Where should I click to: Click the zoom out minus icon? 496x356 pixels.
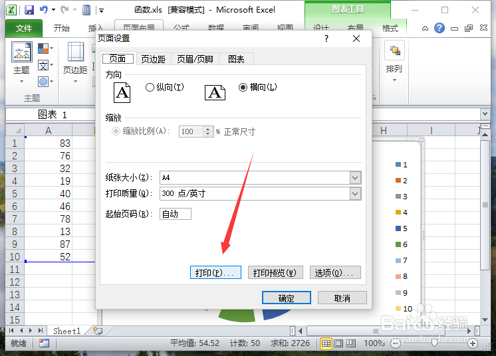[x=395, y=343]
